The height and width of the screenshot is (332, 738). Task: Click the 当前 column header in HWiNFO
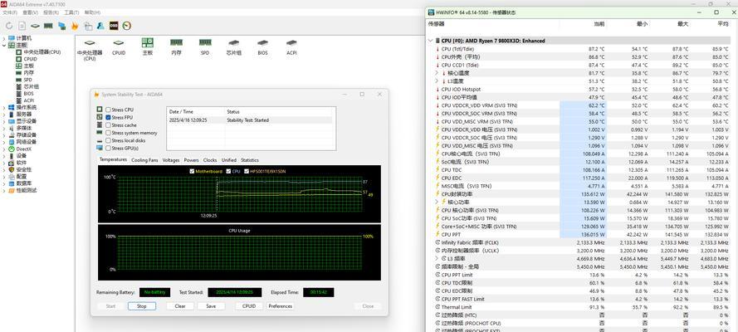coord(599,24)
